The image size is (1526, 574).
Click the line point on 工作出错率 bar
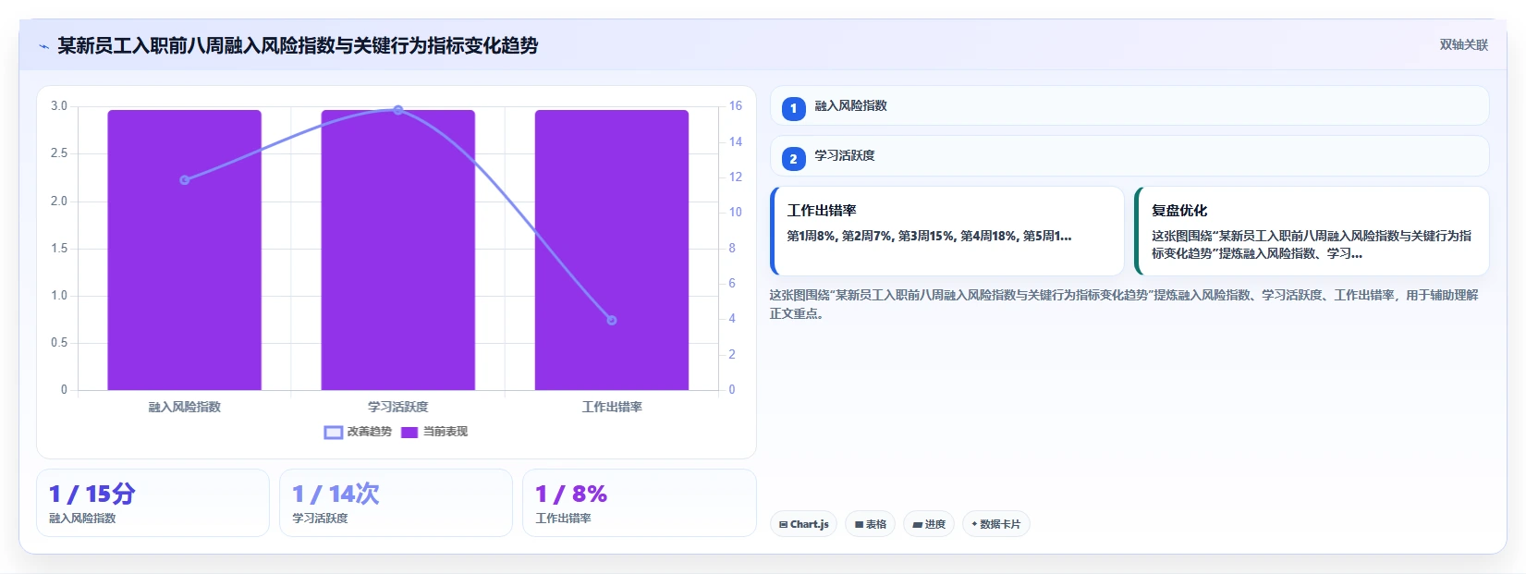click(x=612, y=320)
